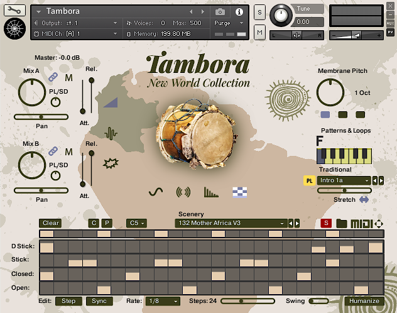397x313 pixels.
Task: Click the spiky burst icon
Action: [111, 163]
